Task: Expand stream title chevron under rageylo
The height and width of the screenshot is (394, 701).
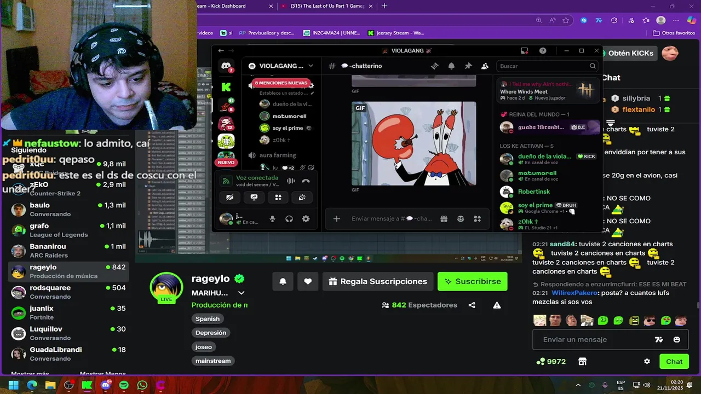Action: (x=241, y=293)
